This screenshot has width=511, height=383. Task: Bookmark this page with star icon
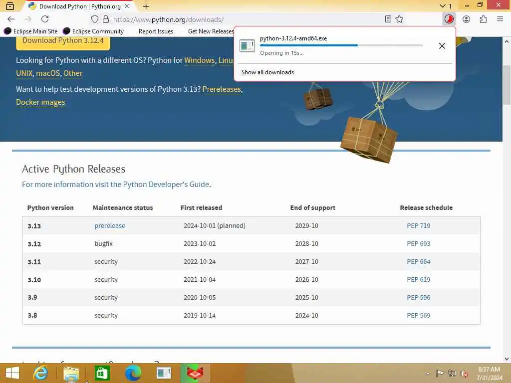[x=399, y=19]
